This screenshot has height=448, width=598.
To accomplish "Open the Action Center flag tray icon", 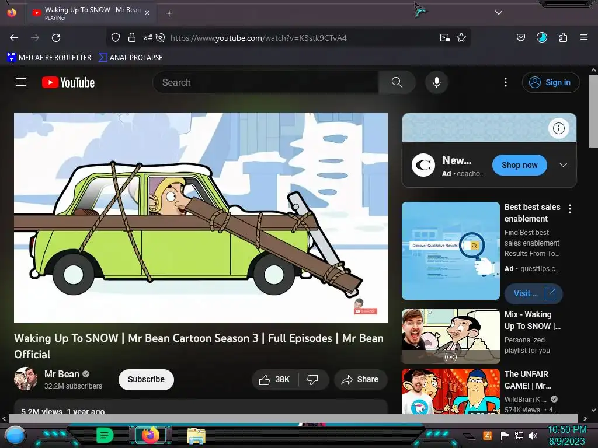I will [505, 435].
